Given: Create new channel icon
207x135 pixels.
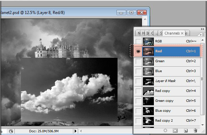Looking at the screenshot, I should pyautogui.click(x=186, y=131).
